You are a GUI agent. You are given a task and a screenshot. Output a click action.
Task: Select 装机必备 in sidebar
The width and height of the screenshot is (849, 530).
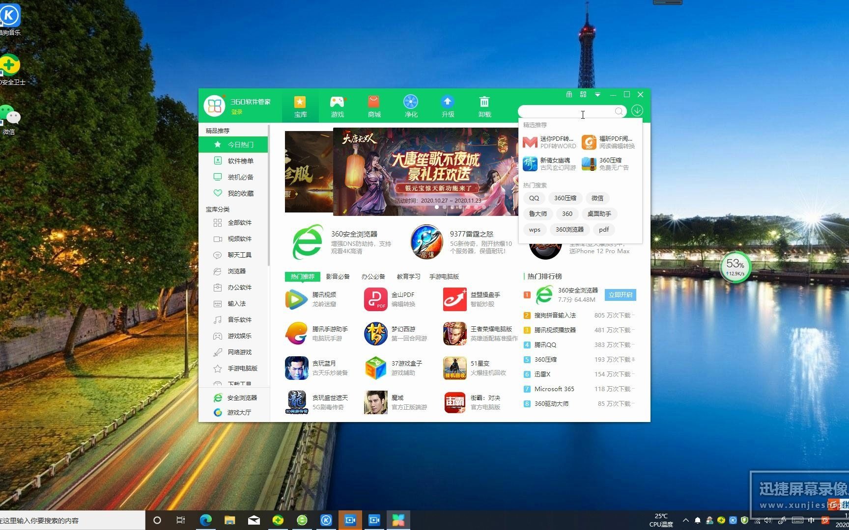click(x=233, y=177)
